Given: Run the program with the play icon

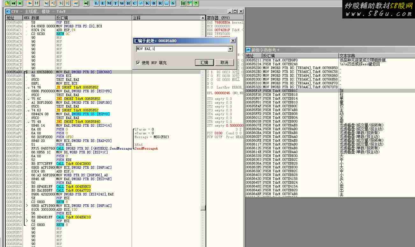Looking at the screenshot, I should click(30, 3).
